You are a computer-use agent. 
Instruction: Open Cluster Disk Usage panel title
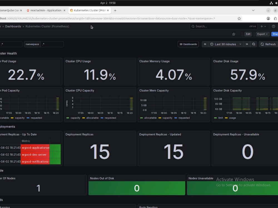[226, 61]
